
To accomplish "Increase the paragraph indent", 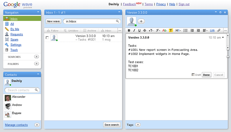I will click(x=192, y=30).
